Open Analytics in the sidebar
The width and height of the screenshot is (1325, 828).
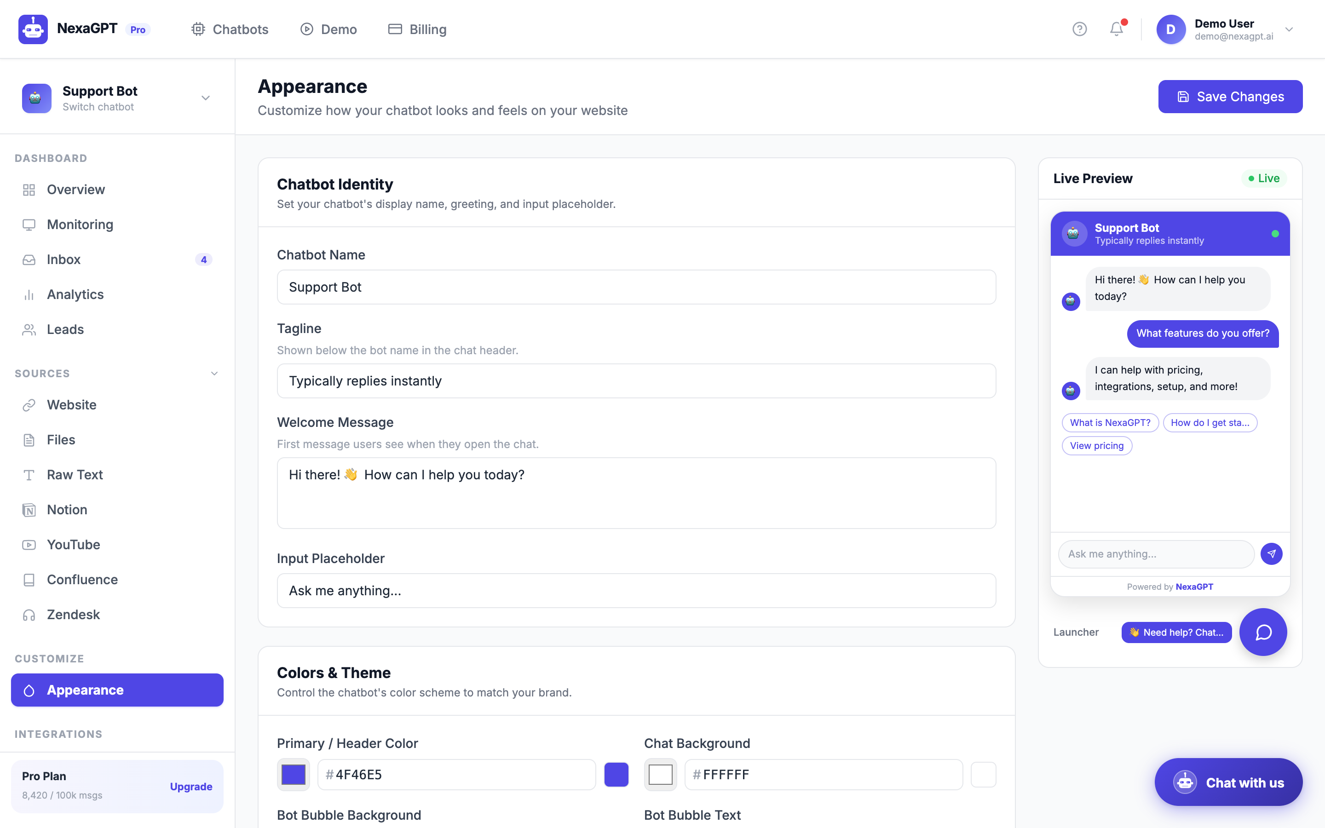point(117,294)
